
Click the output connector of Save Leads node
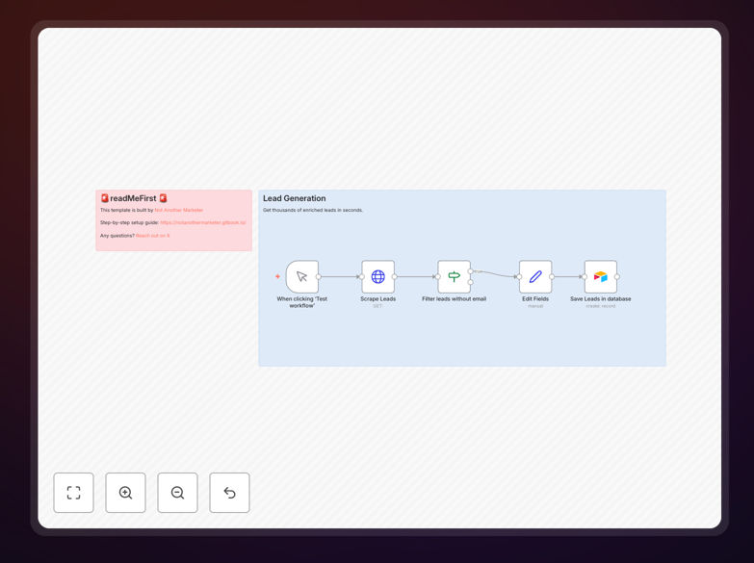(x=617, y=276)
